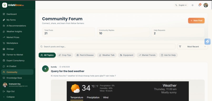Click kundu's round avatar
The height and width of the screenshot is (101, 212).
point(46,69)
